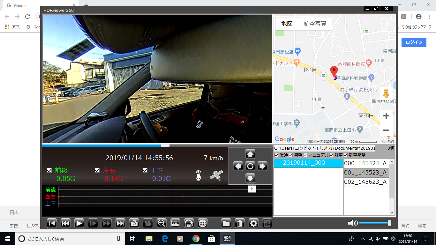Click the CSV export icon
Image resolution: width=436 pixels, height=245 pixels.
267,223
